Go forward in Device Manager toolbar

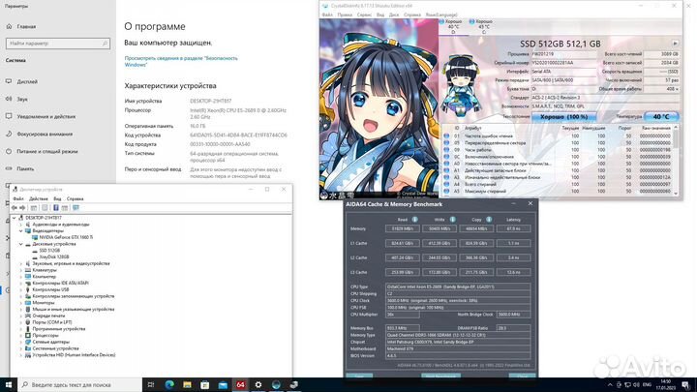(22, 207)
